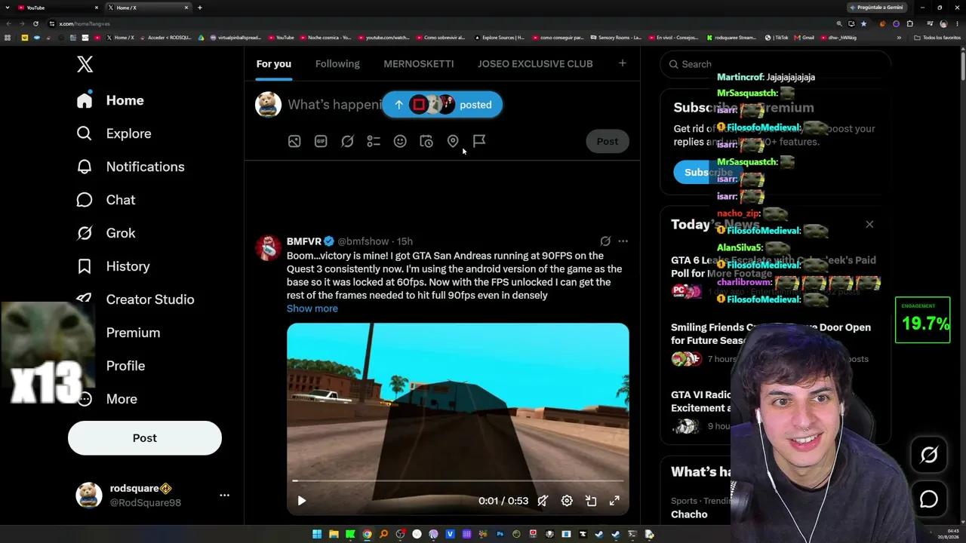Open the TikTok bookmark
966x543 pixels.
pyautogui.click(x=777, y=37)
